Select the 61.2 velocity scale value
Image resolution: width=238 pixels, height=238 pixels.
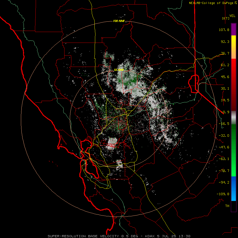click(225, 65)
